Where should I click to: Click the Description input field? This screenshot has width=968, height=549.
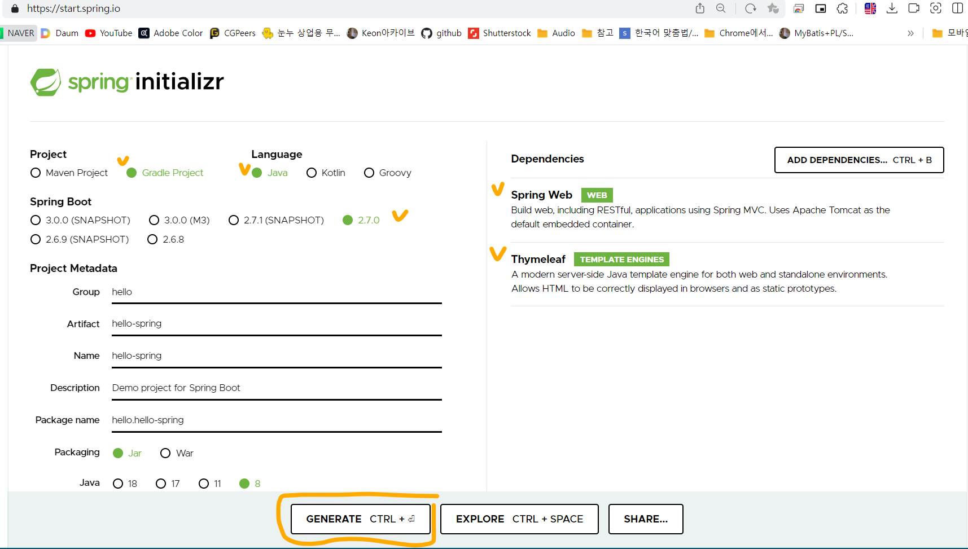tap(277, 388)
